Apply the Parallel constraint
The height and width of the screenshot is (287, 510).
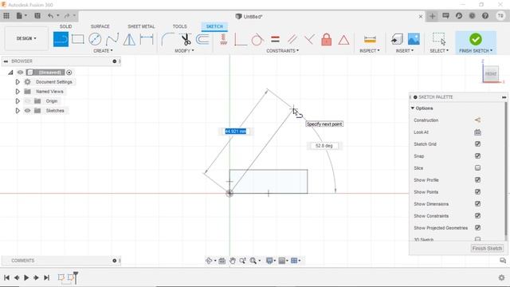(x=292, y=40)
